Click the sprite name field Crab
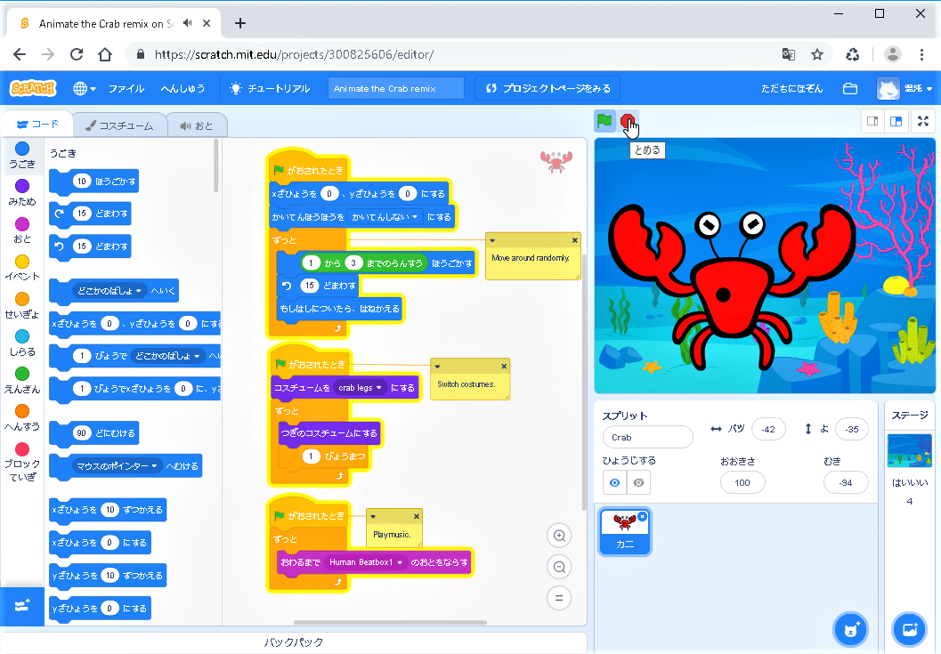 point(647,438)
